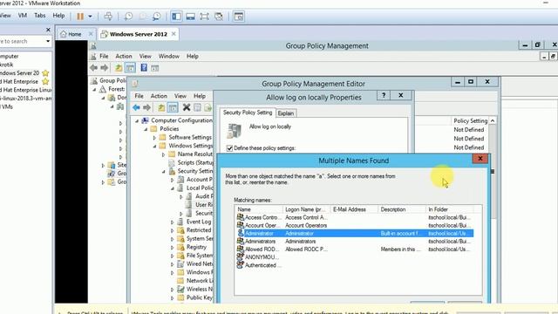Click the action pane icon in Group Policy Management toolbar
558x314 pixels.
coord(155,68)
